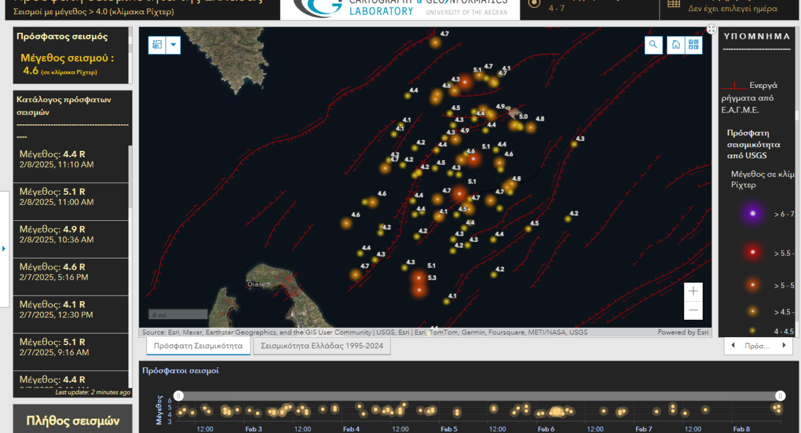Click the "Last update: 2 minutes ago" note

point(93,392)
